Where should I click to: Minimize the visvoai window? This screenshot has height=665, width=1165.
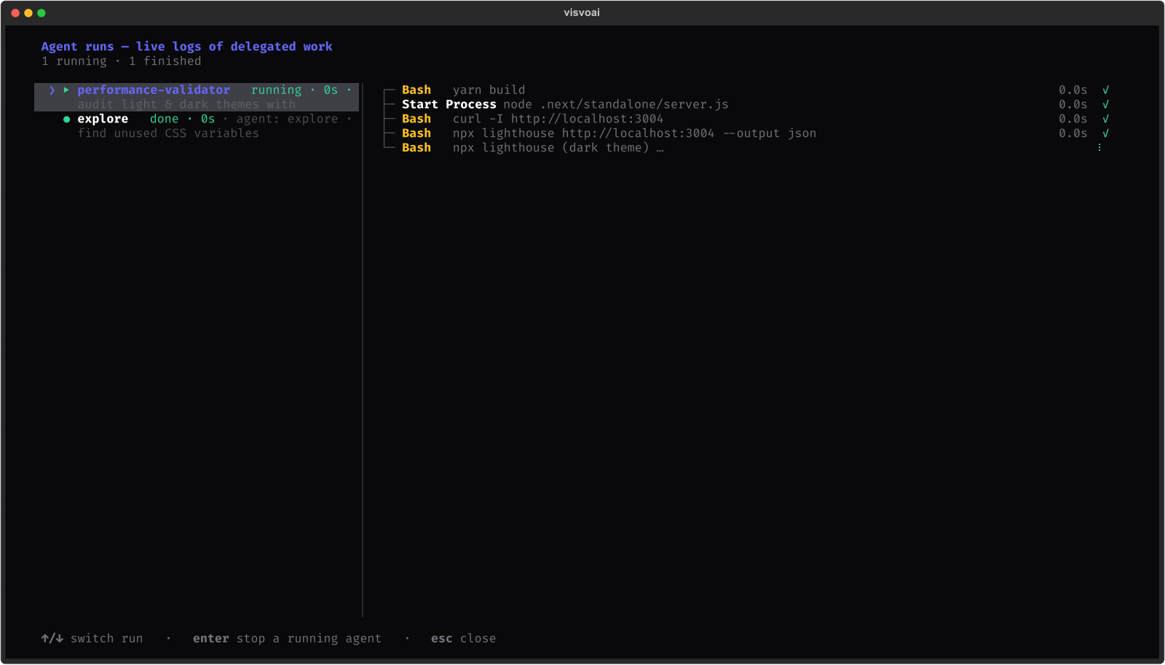pos(28,13)
